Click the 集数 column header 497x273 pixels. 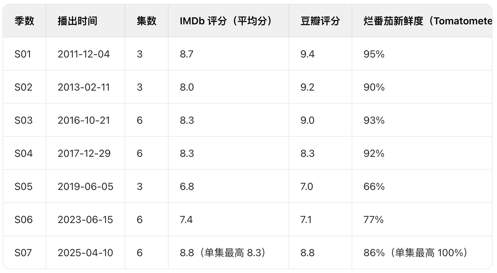(x=146, y=21)
